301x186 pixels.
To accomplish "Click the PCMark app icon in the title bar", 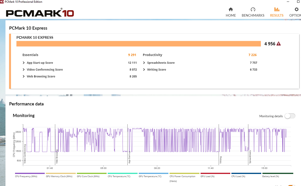I will click(x=2, y=2).
